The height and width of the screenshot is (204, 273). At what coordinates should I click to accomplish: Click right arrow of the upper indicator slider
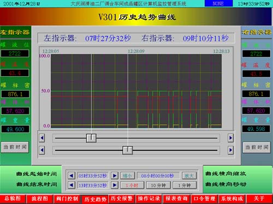coord(230,138)
